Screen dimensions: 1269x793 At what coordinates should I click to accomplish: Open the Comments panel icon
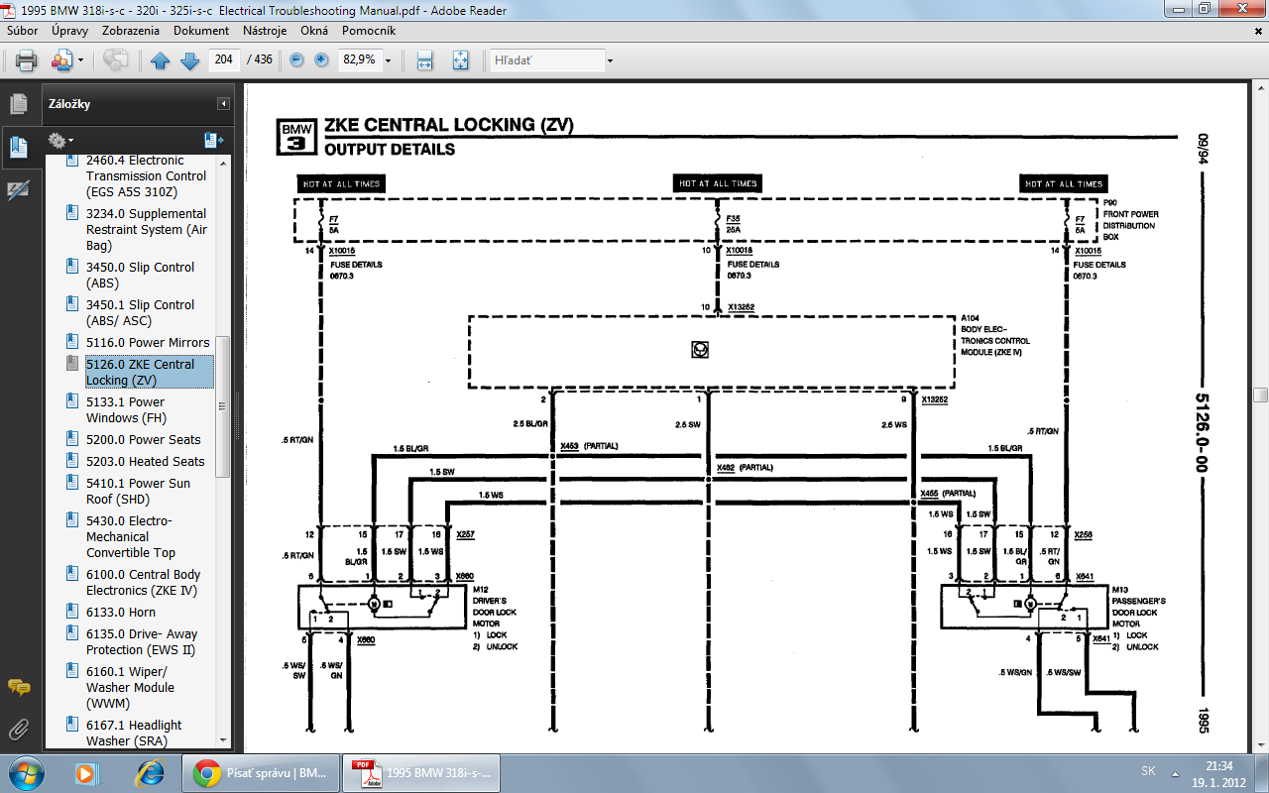(18, 687)
